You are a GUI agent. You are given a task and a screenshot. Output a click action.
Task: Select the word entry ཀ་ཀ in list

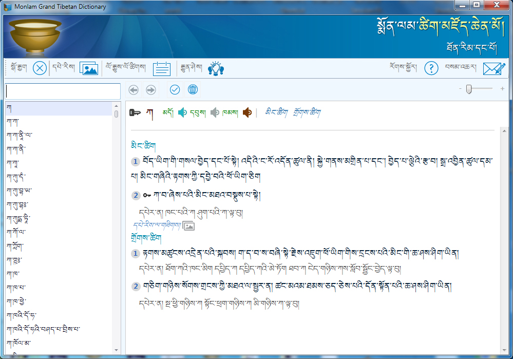coord(59,122)
